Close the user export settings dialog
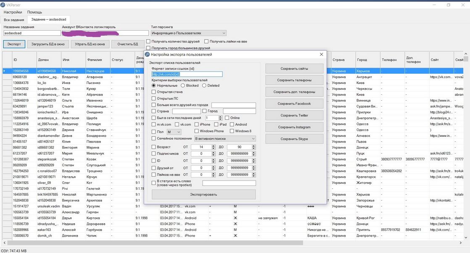Viewport: 470px width, 253px height. click(x=321, y=55)
